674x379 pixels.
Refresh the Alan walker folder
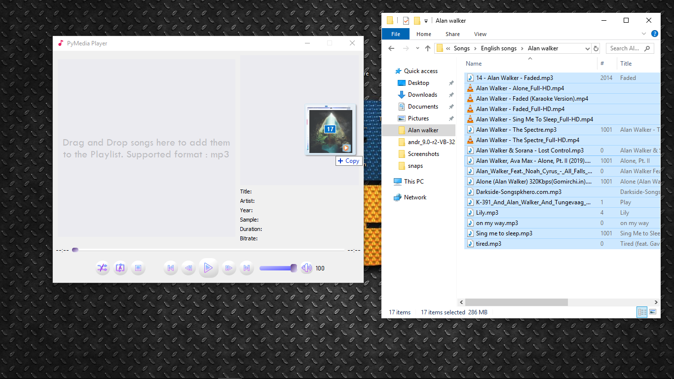(596, 48)
